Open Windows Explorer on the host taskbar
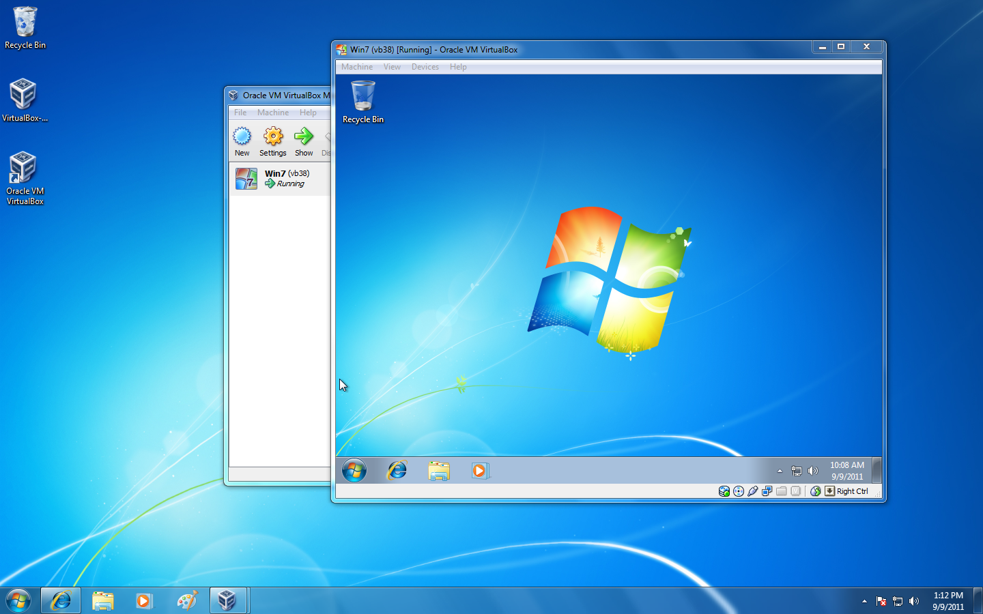Viewport: 983px width, 614px height. click(103, 600)
